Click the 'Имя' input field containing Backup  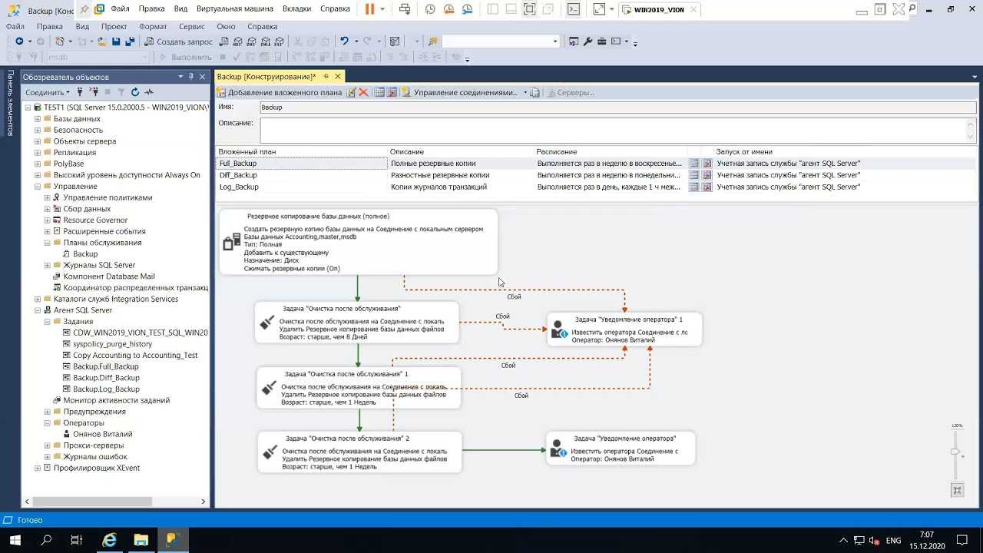pos(617,108)
